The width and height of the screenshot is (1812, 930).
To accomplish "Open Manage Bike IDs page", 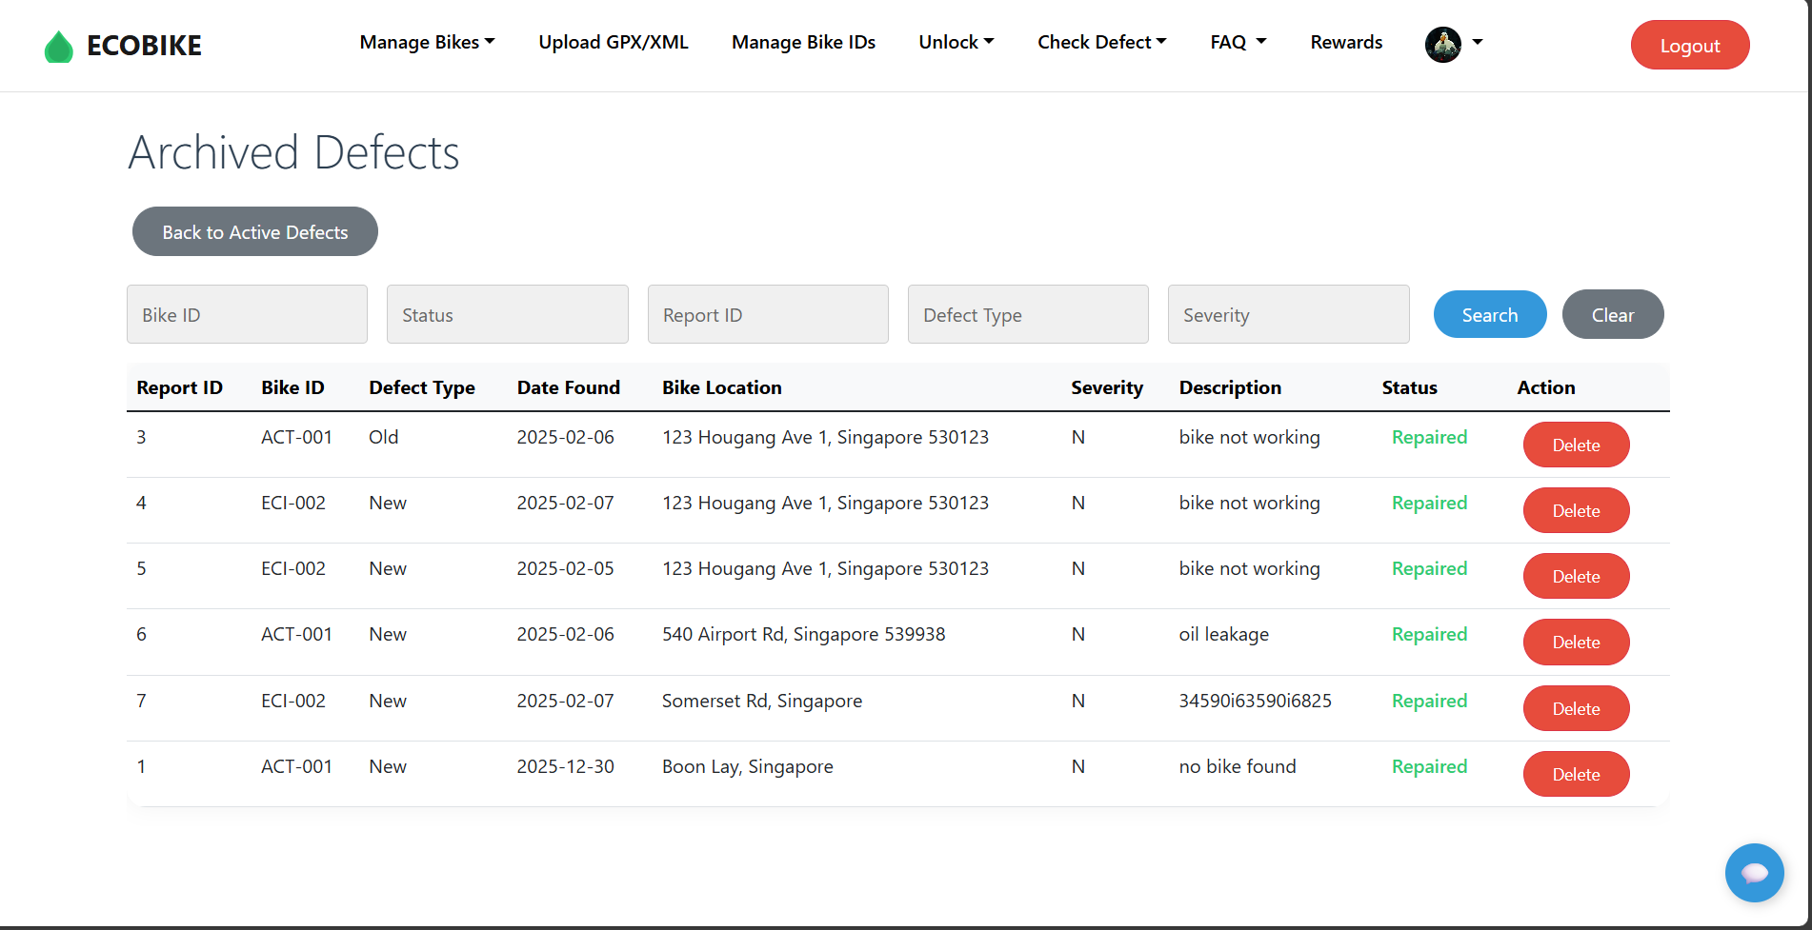I will [803, 43].
